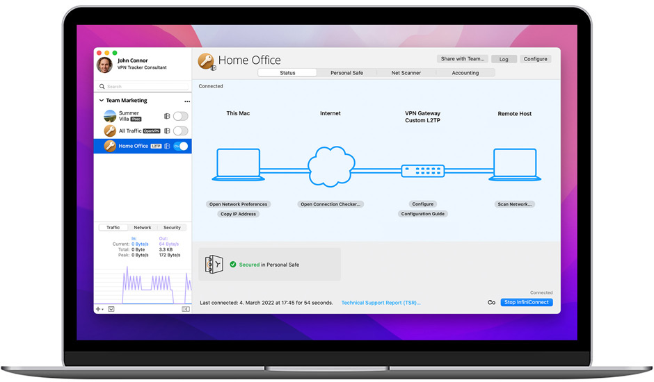The image size is (654, 382).
Task: Click the VPN Gateway router icon
Action: click(x=422, y=170)
